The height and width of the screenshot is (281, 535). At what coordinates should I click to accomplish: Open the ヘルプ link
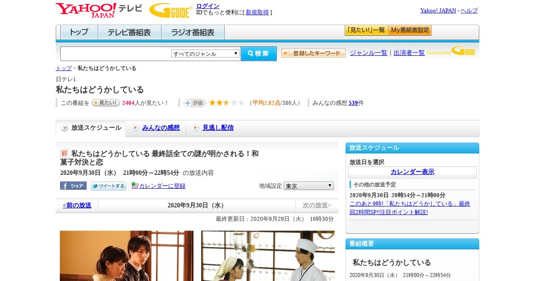coord(469,11)
